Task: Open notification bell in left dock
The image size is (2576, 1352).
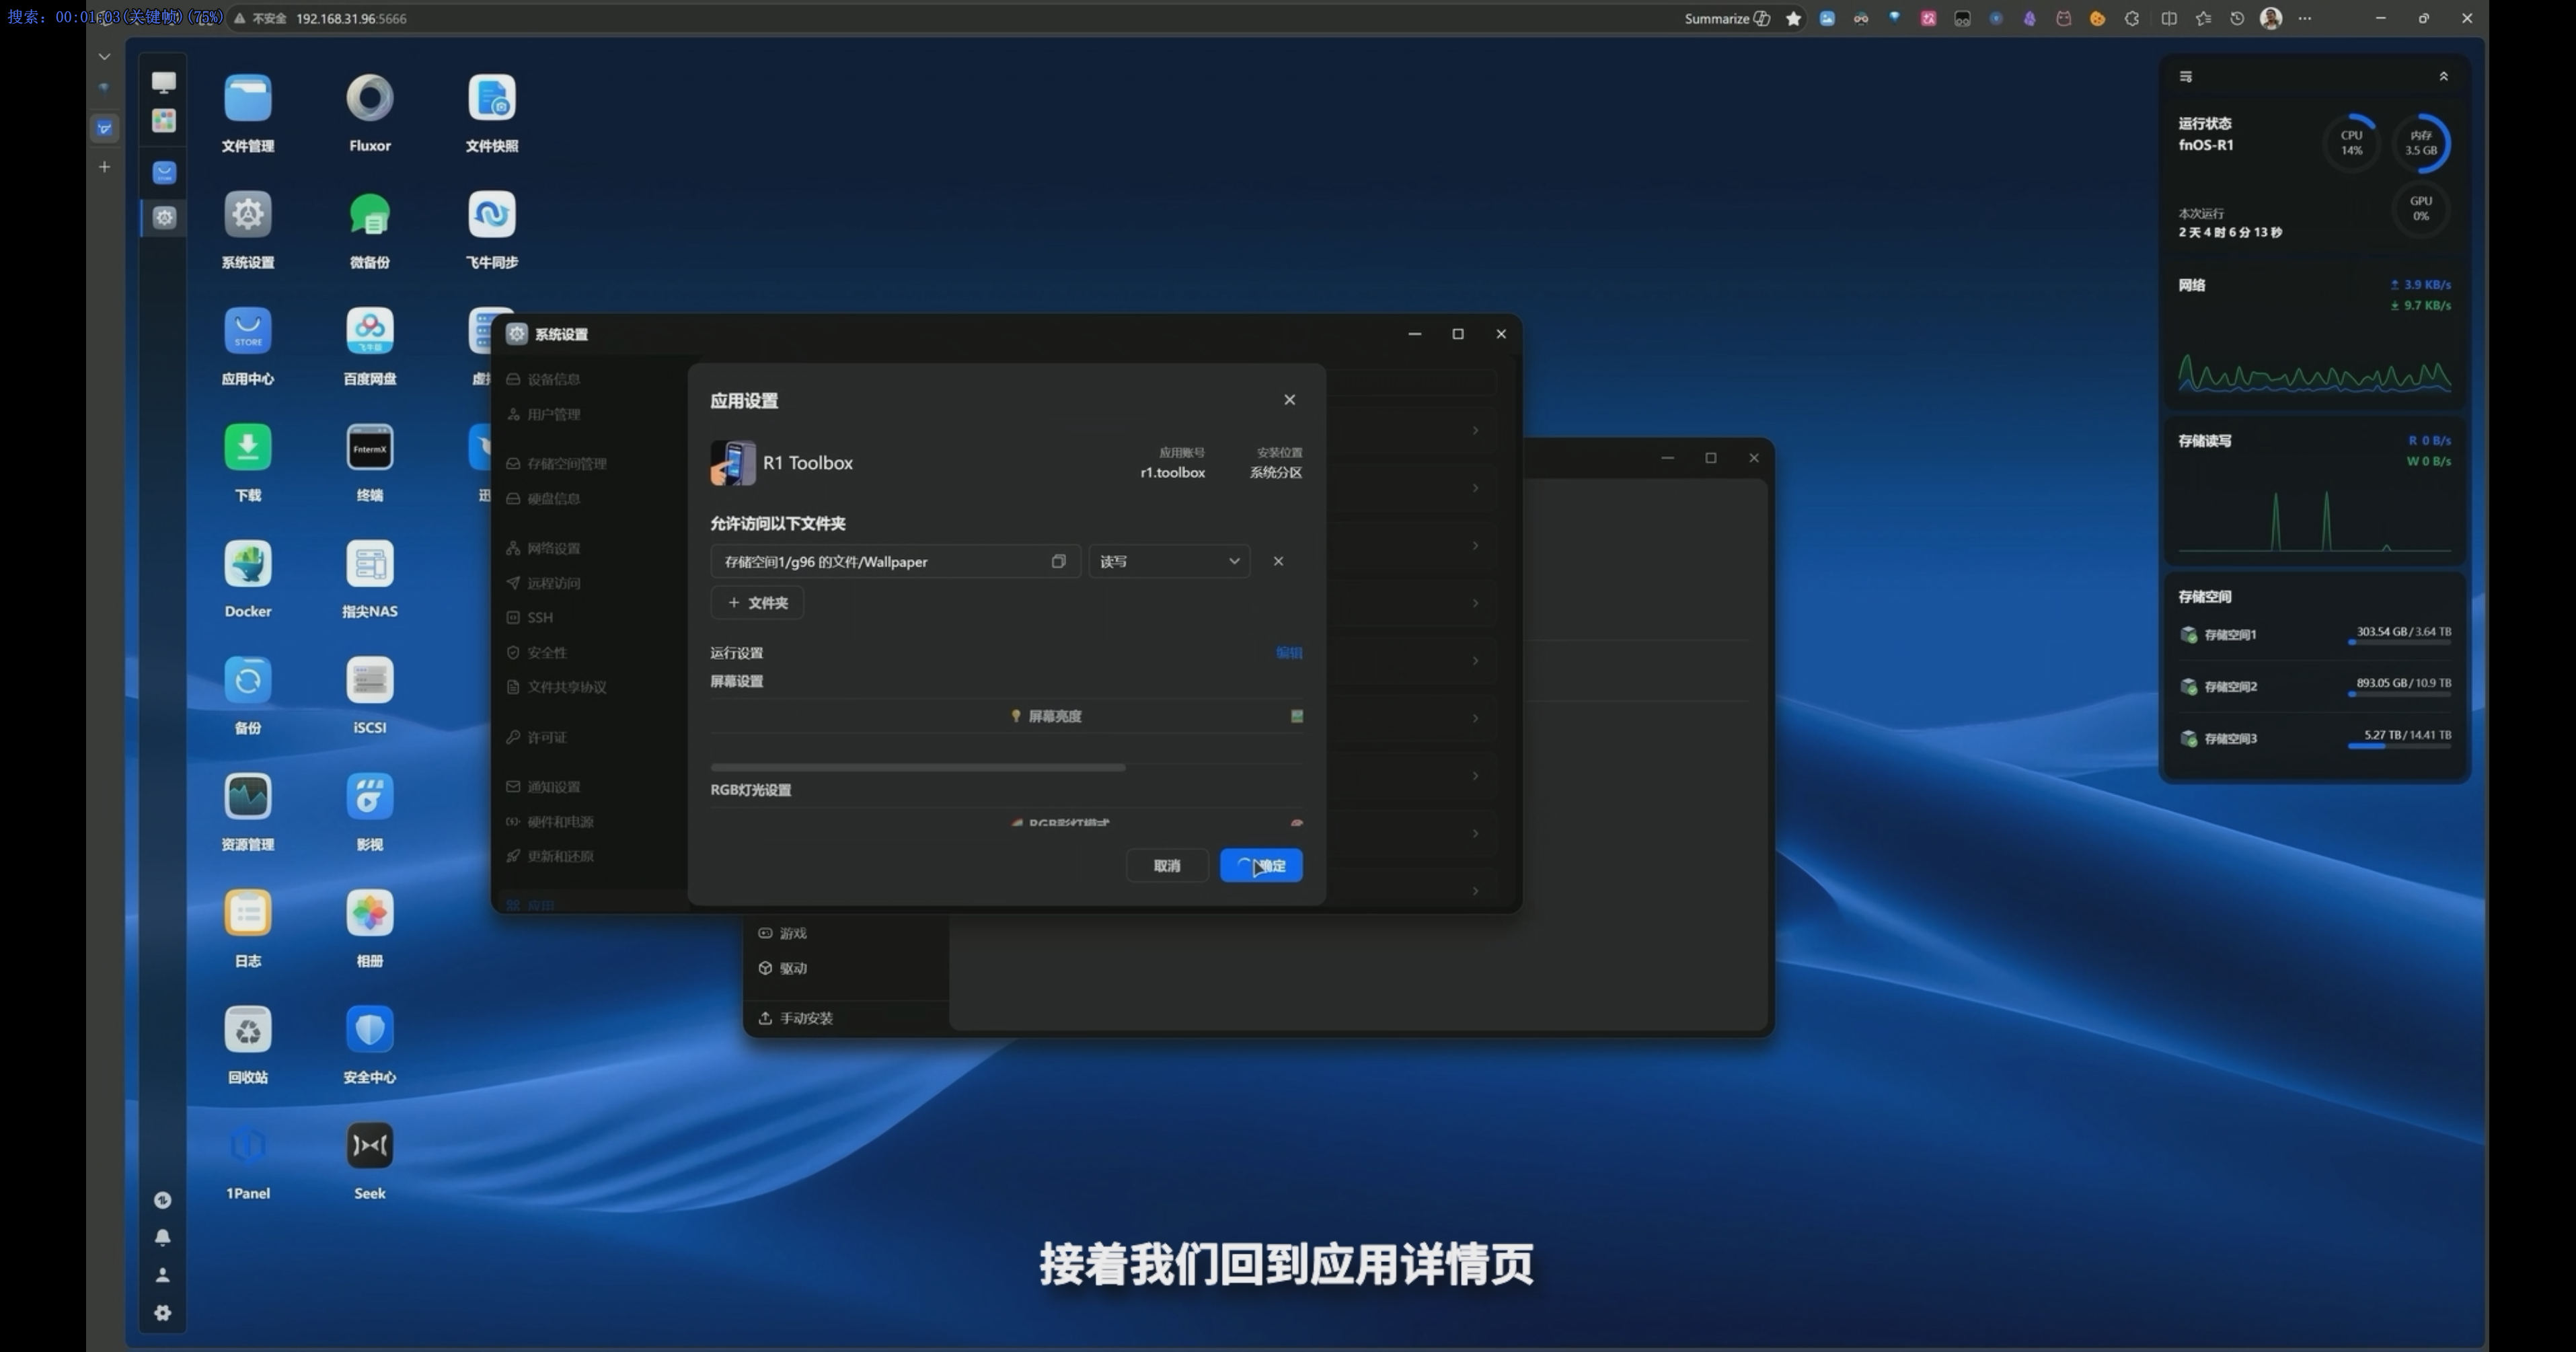Action: [162, 1237]
